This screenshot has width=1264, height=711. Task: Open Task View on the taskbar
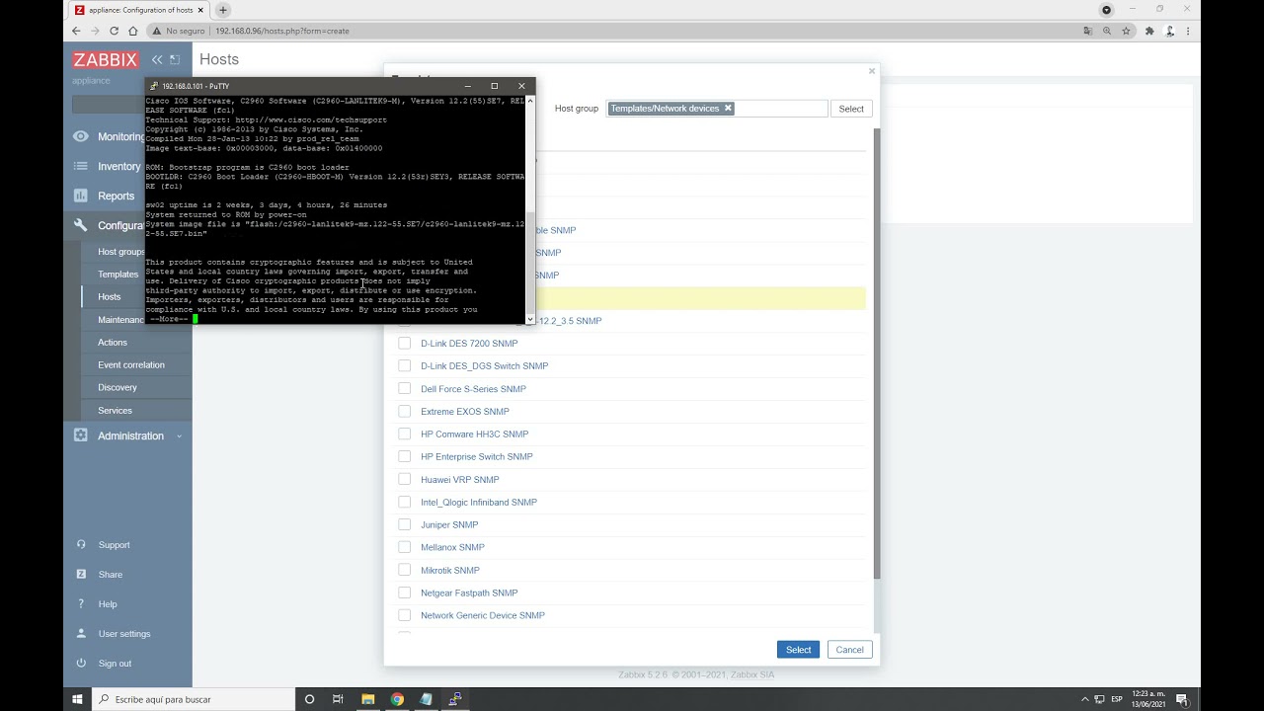pos(338,699)
